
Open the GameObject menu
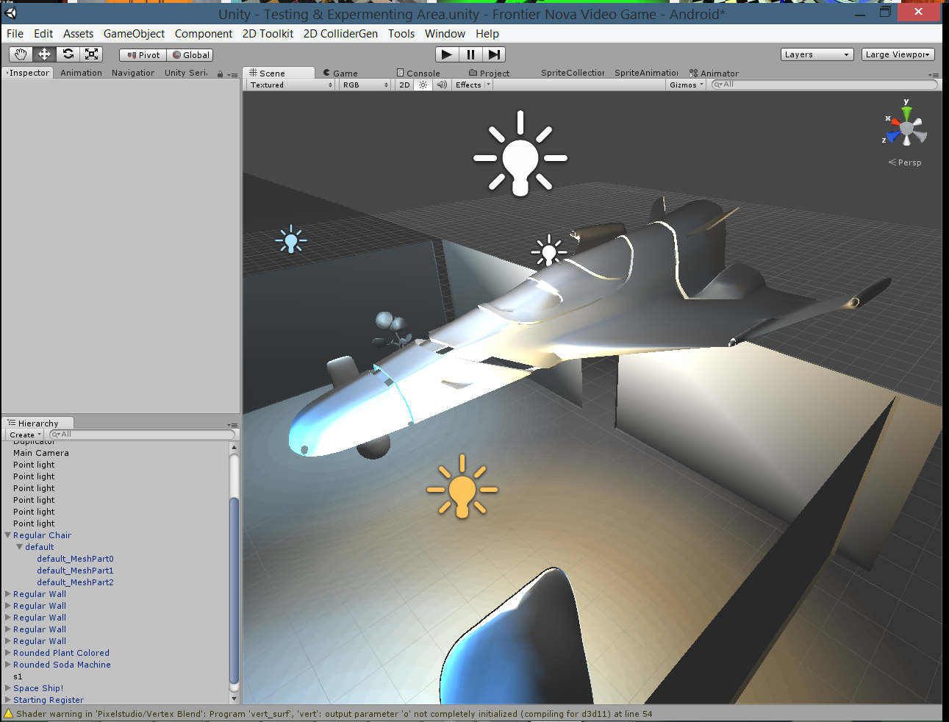point(134,34)
